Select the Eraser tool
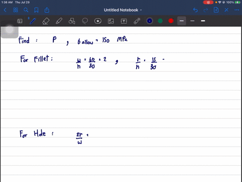Viewport: 242px width, 182px height. click(x=46, y=21)
